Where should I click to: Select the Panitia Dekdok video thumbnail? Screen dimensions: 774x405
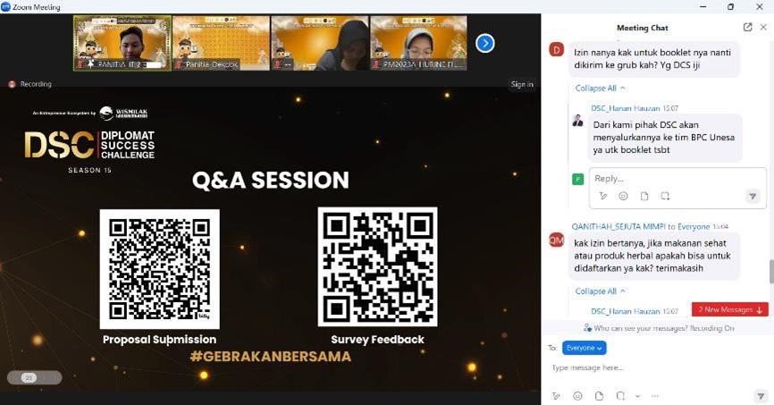point(221,43)
